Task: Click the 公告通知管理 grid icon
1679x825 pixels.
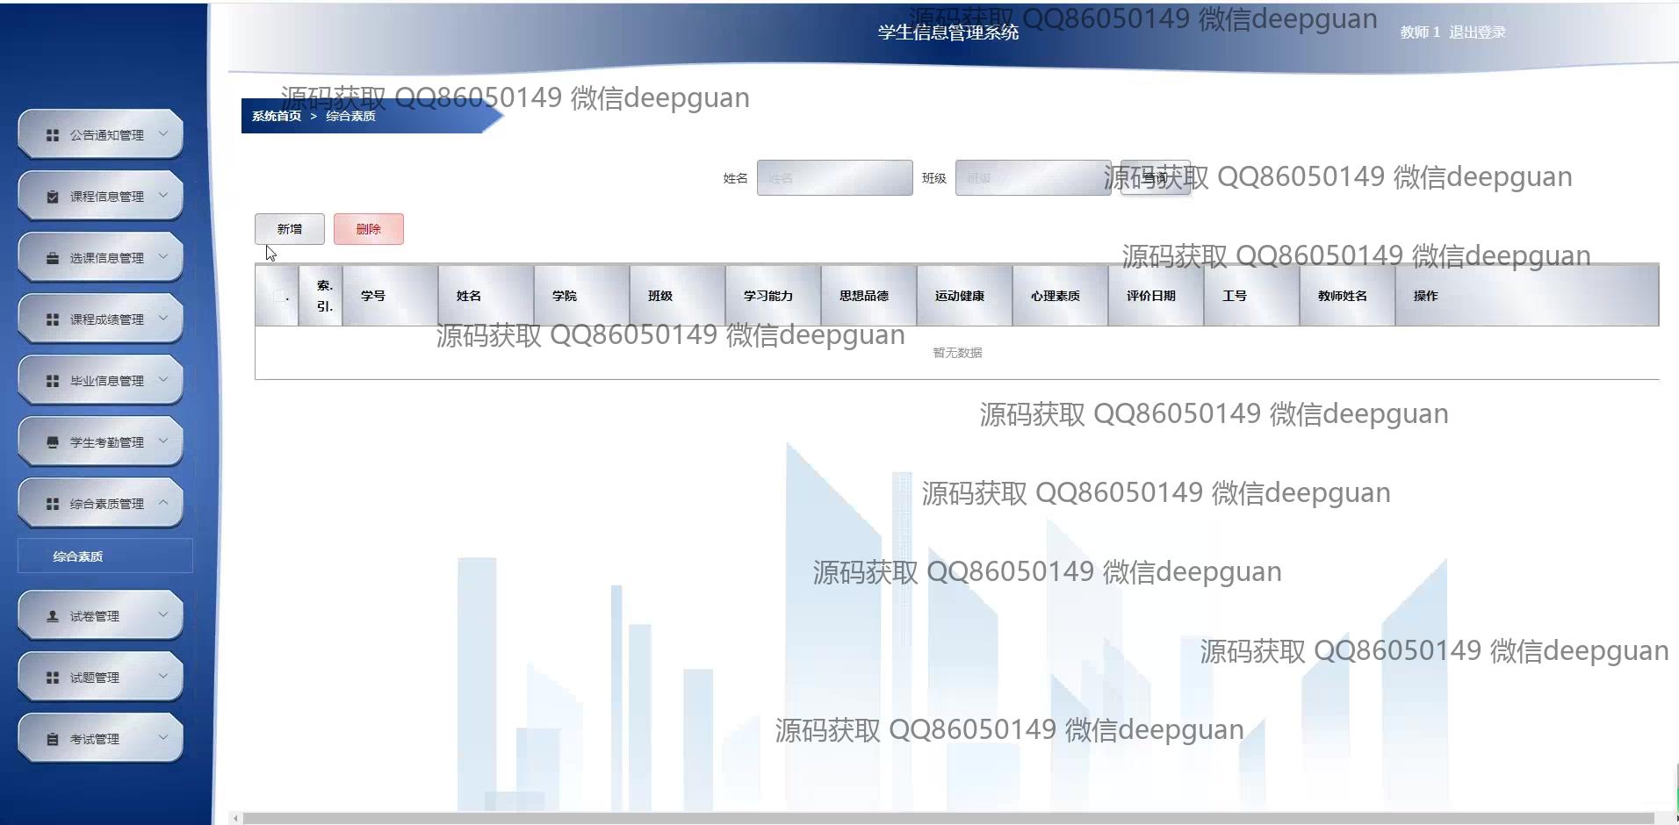Action: pos(53,135)
